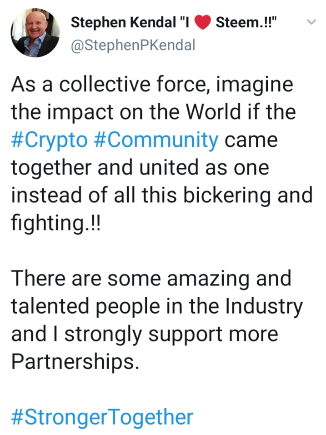Viewport: 326px width, 435px height.
Task: Open the #Crypto hashtag
Action: click(x=49, y=140)
